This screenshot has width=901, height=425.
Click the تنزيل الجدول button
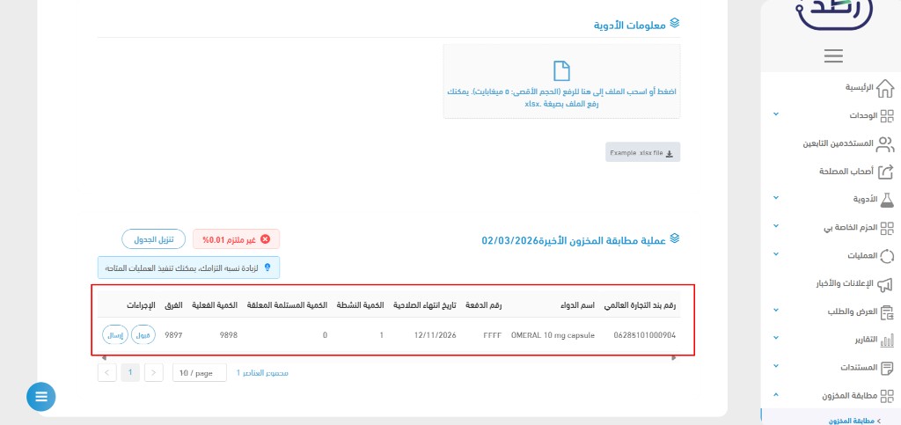153,239
